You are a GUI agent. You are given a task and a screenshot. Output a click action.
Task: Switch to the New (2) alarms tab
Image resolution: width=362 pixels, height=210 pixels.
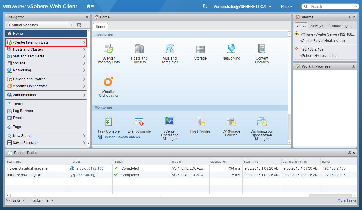tap(317, 26)
